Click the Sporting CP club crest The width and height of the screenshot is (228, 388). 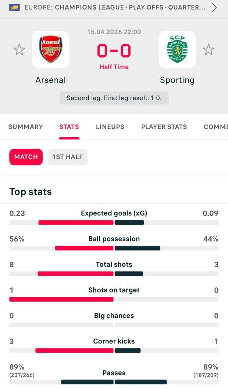tap(177, 49)
